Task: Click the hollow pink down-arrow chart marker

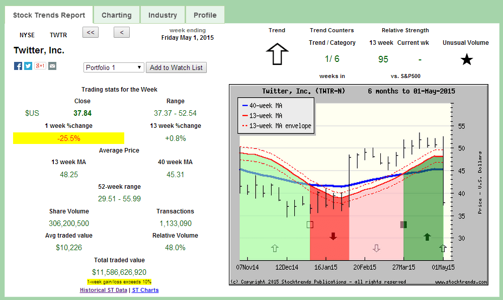Action: [376, 248]
